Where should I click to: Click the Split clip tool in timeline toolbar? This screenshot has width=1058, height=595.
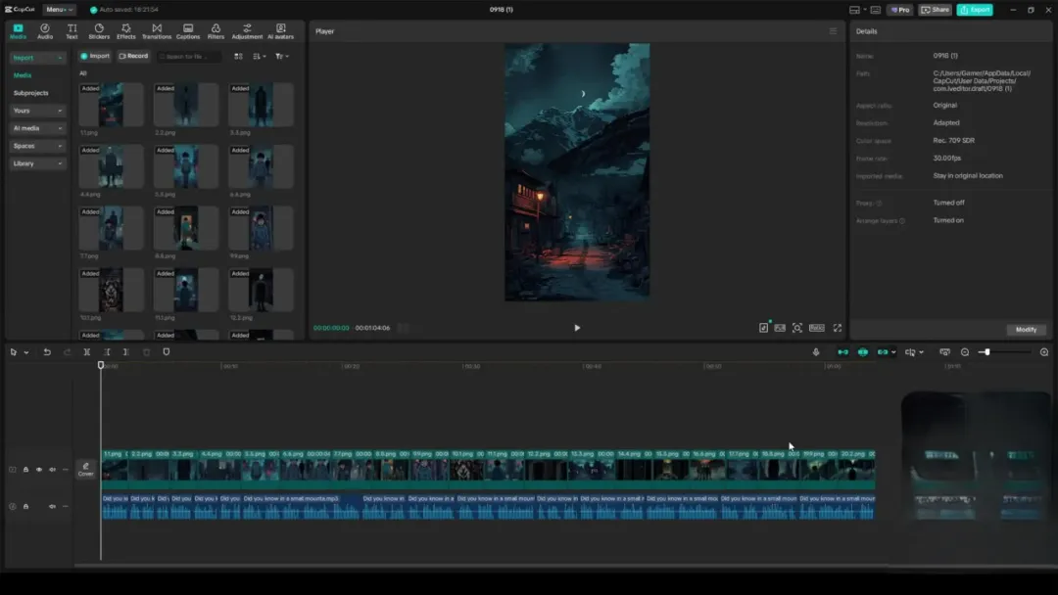(87, 352)
